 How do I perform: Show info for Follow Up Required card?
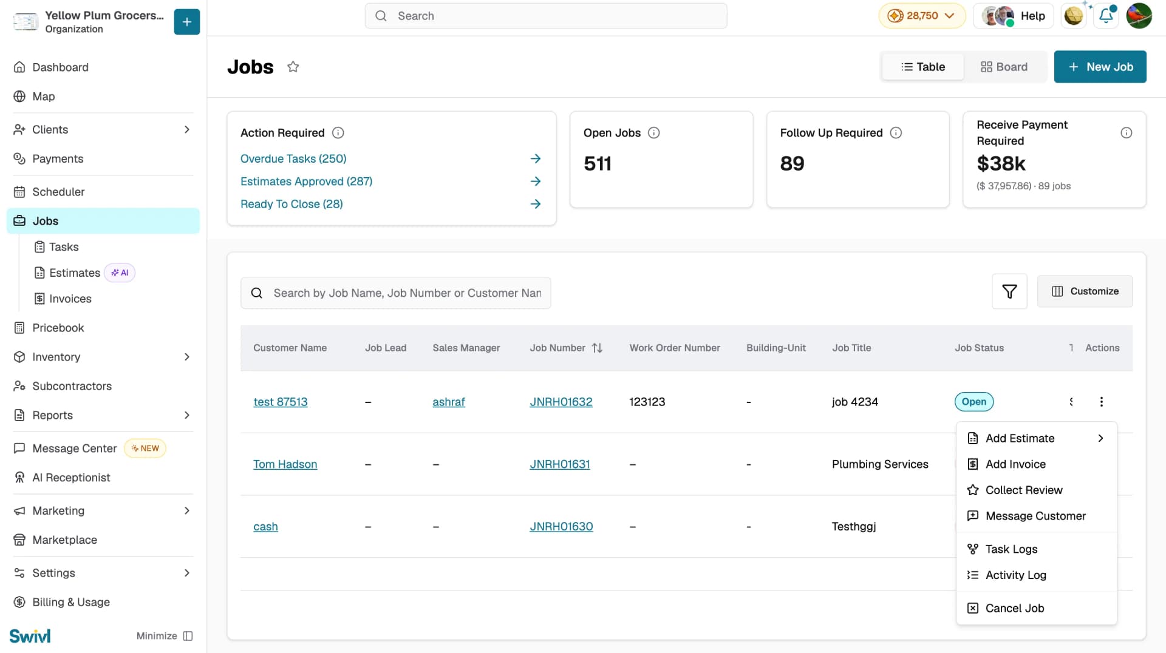896,133
